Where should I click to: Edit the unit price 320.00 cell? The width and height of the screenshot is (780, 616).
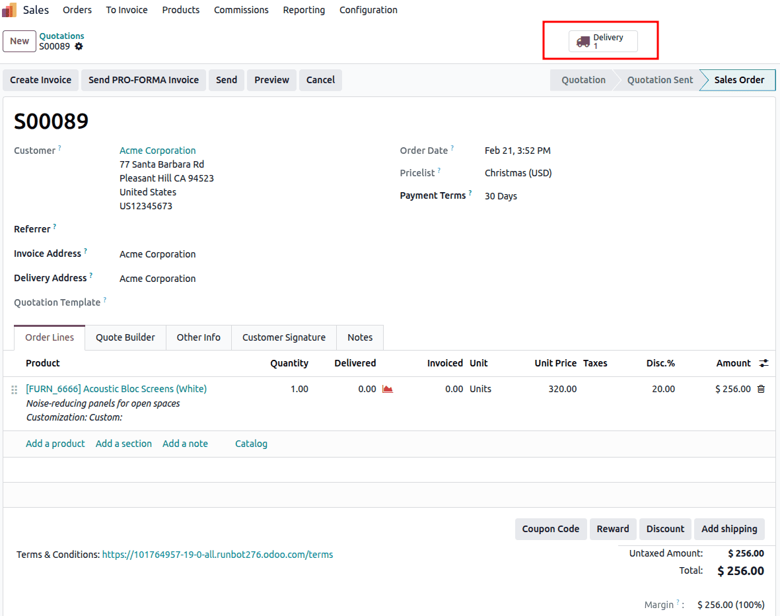coord(563,389)
